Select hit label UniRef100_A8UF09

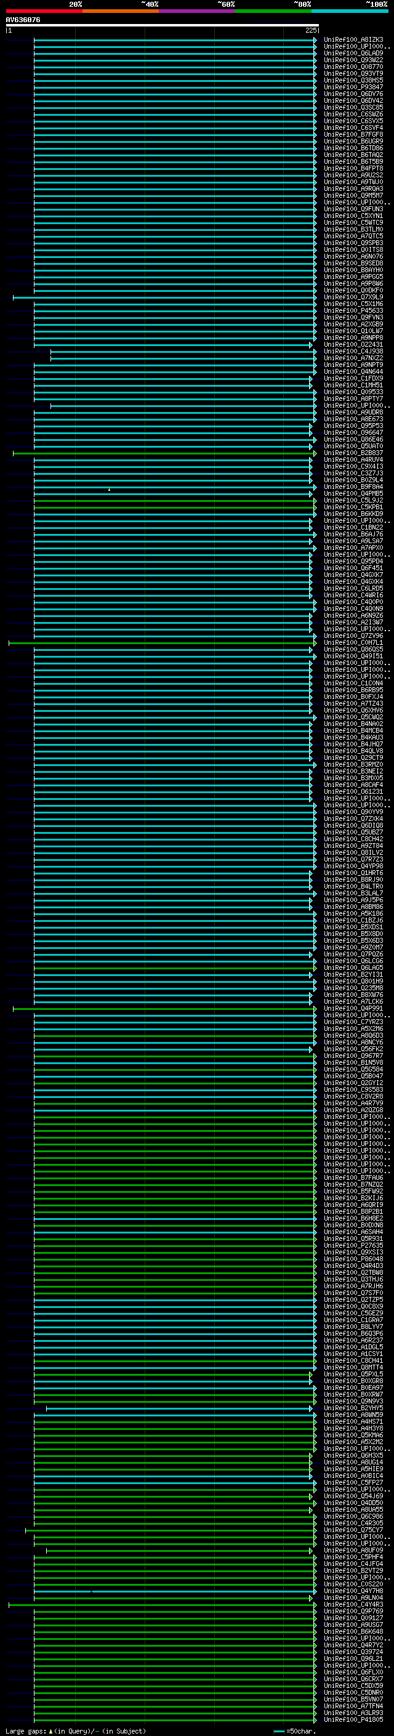tap(353, 1550)
